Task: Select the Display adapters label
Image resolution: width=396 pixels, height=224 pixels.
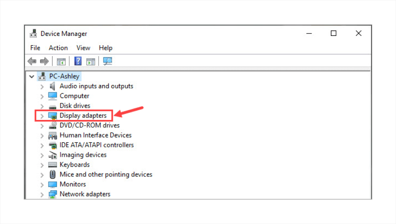Action: [x=83, y=116]
